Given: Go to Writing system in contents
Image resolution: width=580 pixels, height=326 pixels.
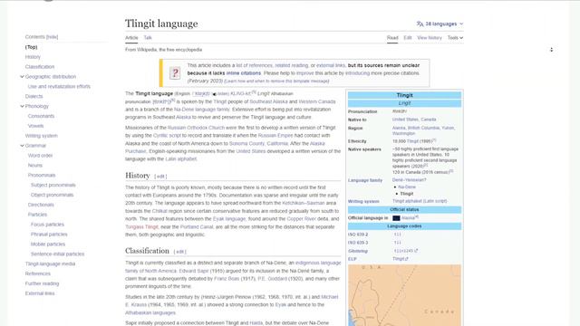Looking at the screenshot, I should (x=42, y=136).
